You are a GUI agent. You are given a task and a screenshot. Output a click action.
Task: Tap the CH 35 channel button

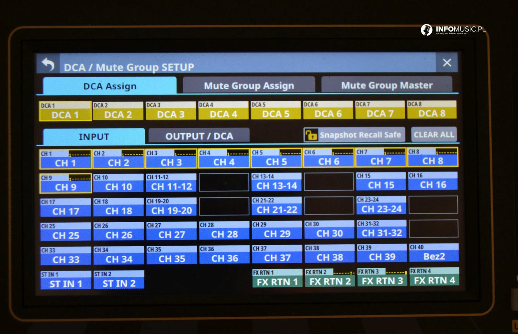172,255
